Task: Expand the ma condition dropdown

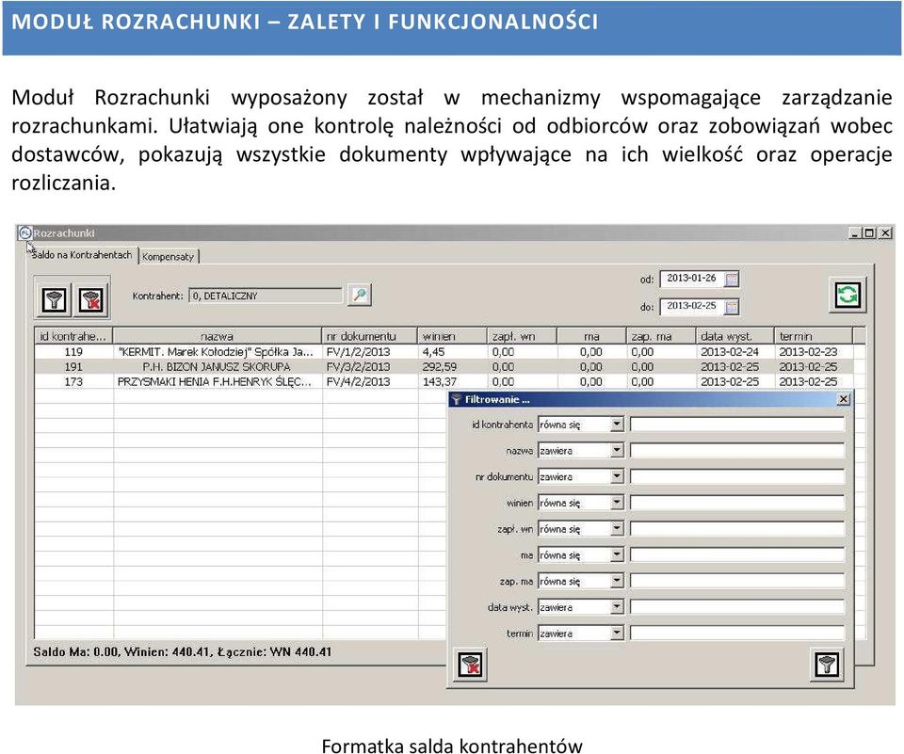Action: coord(617,555)
